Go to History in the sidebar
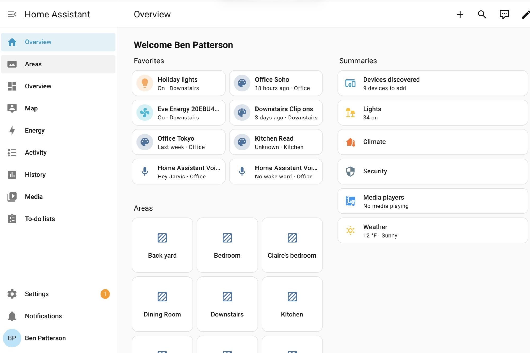The image size is (530, 353). click(35, 175)
